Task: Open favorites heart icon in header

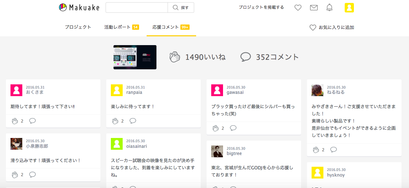Action: pyautogui.click(x=298, y=8)
